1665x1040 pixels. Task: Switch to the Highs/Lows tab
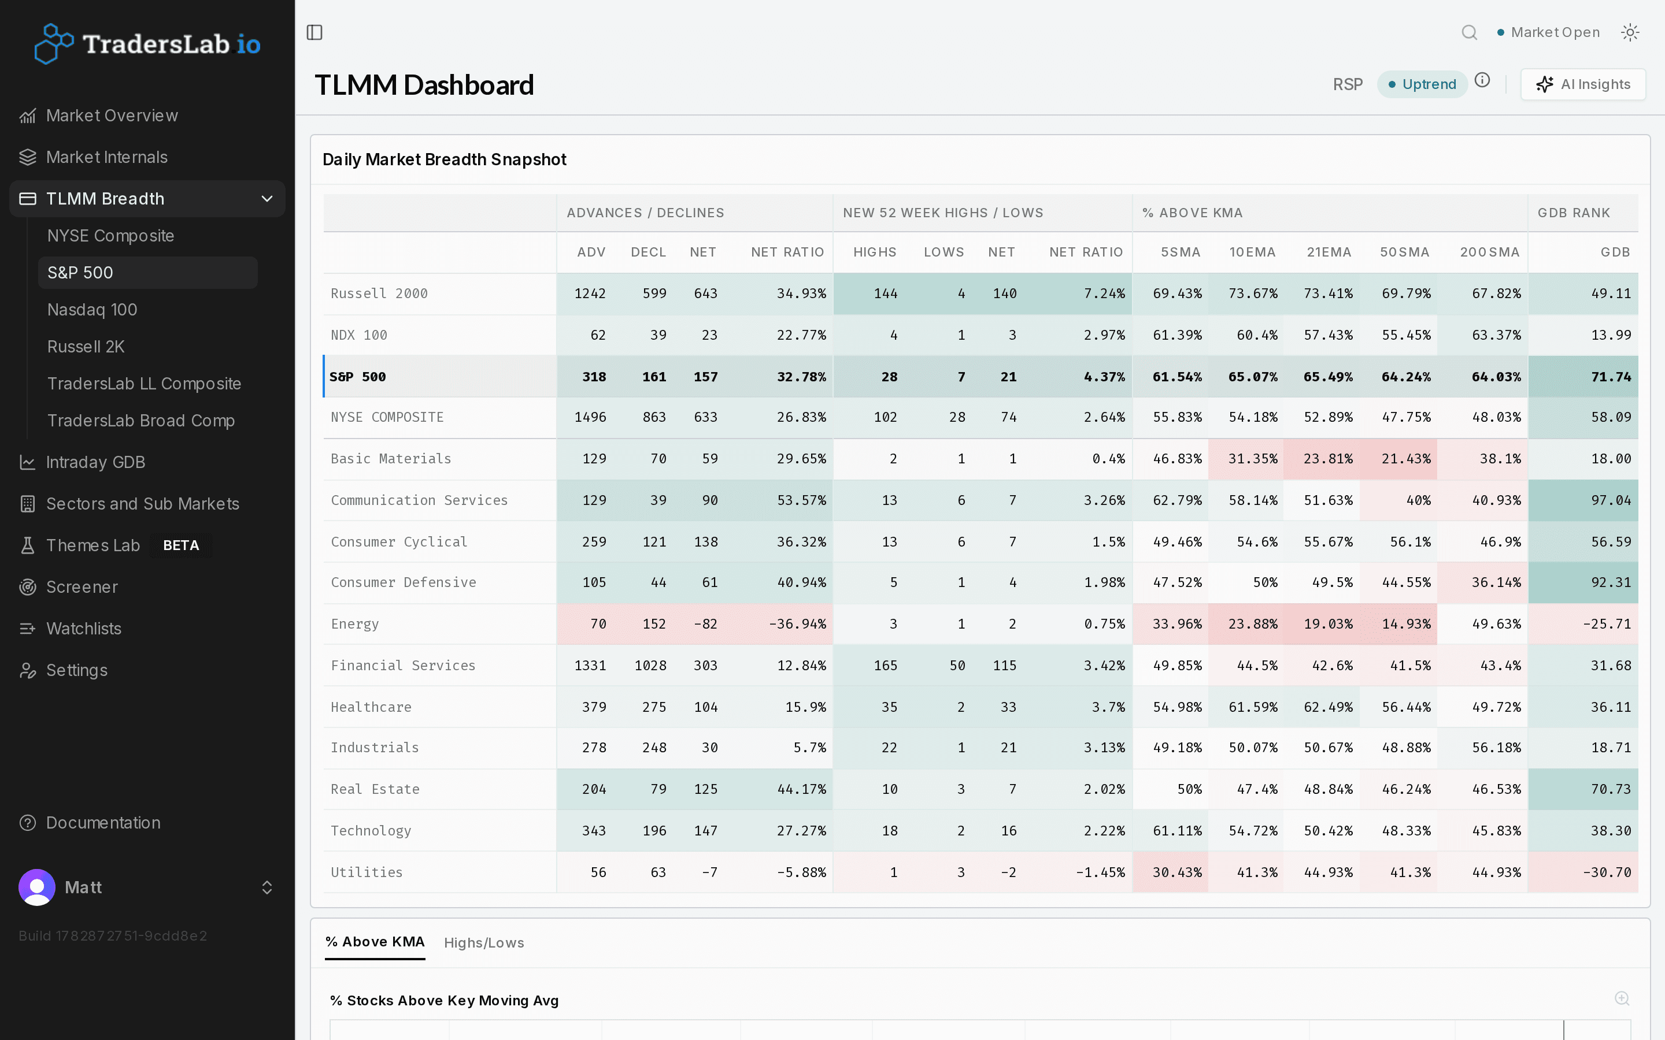coord(484,942)
